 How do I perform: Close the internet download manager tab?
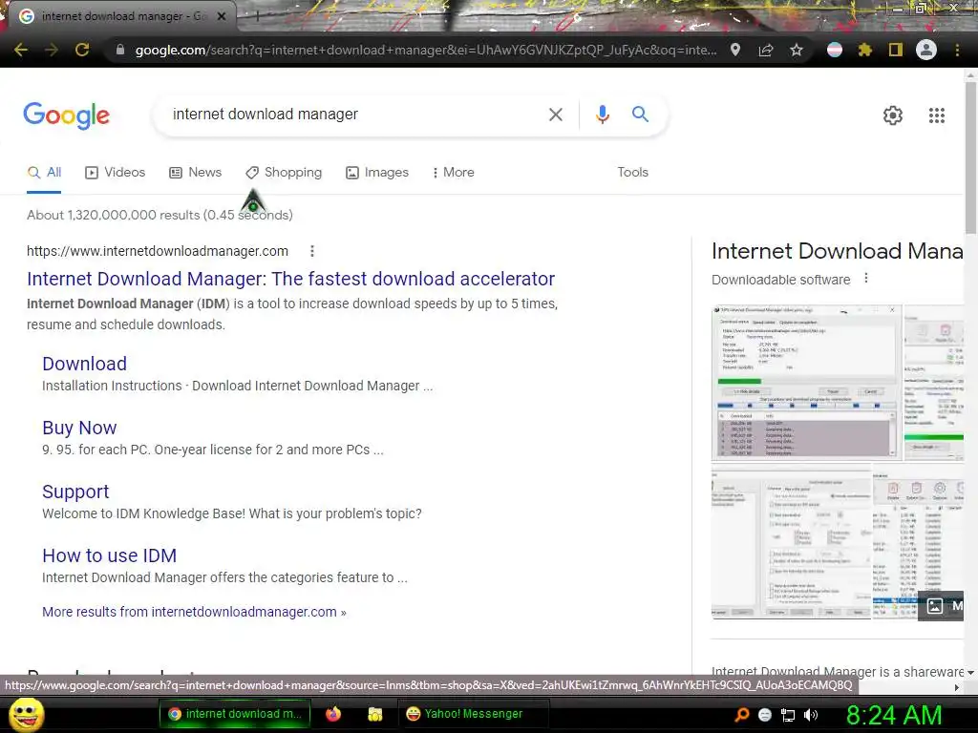222,16
